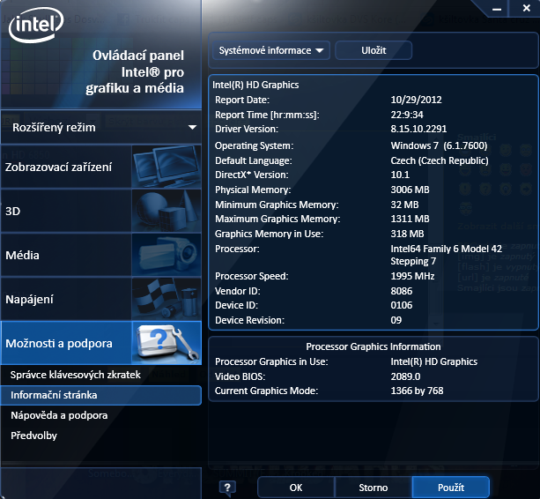The width and height of the screenshot is (540, 499).
Task: Open the Média camcorder thumbnail
Action: tap(166, 255)
